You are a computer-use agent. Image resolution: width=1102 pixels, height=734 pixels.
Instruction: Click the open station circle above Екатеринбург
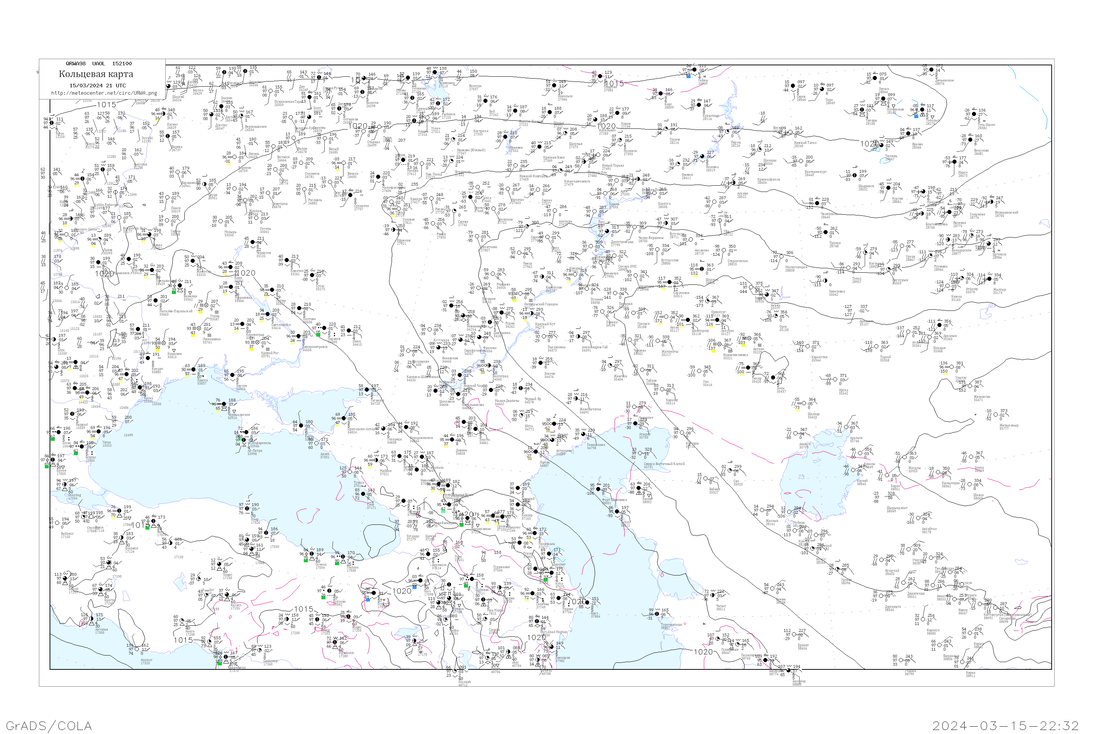click(802, 161)
